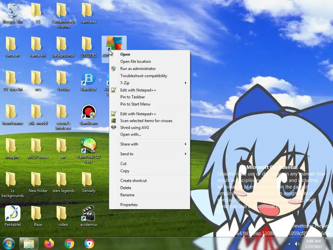Screen dimensions: 333x250
Task: Select the Bandicam shortcut icon
Action: (88, 115)
